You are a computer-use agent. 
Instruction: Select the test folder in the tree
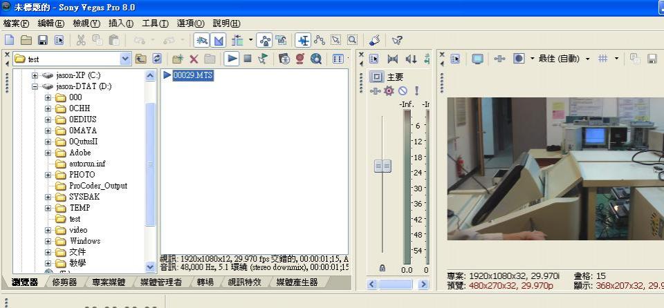tap(75, 219)
